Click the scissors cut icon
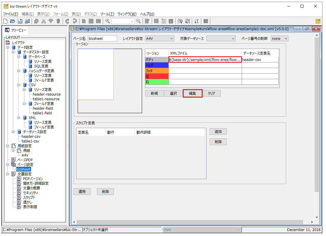The width and height of the screenshot is (326, 236). 43,21
